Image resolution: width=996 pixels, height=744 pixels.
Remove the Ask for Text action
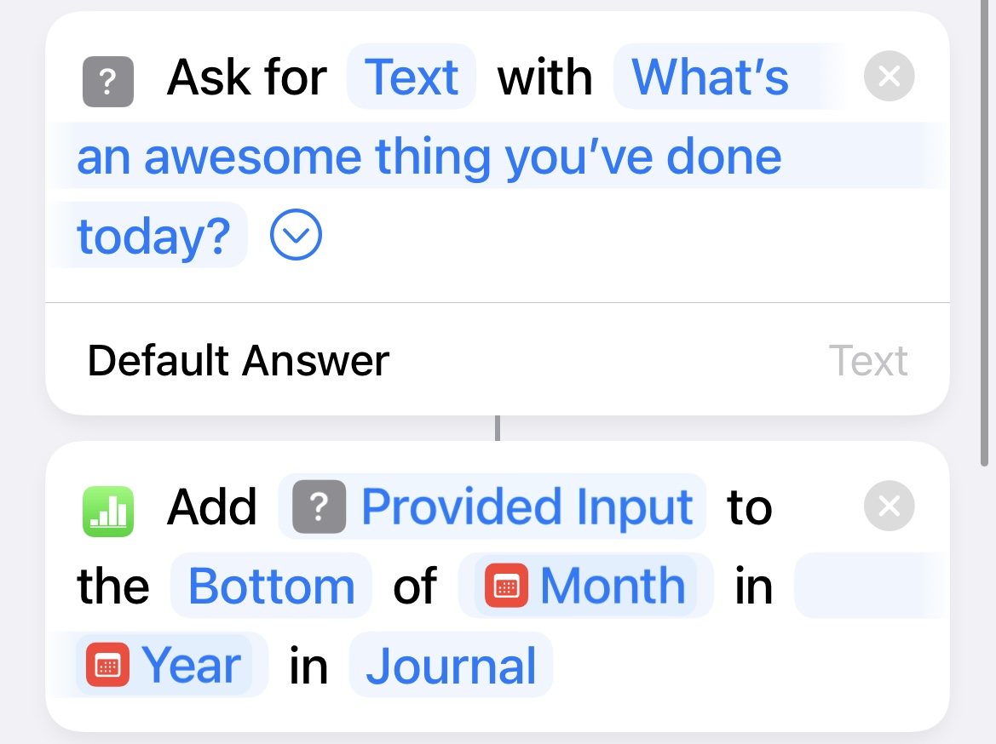pyautogui.click(x=889, y=76)
